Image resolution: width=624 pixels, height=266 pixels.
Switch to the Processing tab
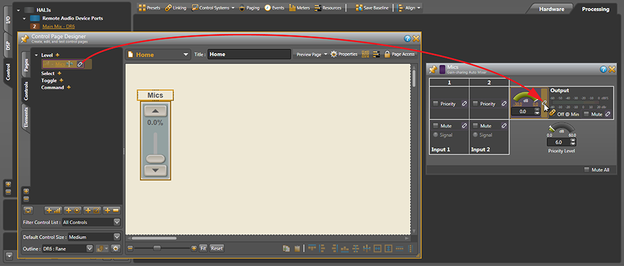point(595,9)
